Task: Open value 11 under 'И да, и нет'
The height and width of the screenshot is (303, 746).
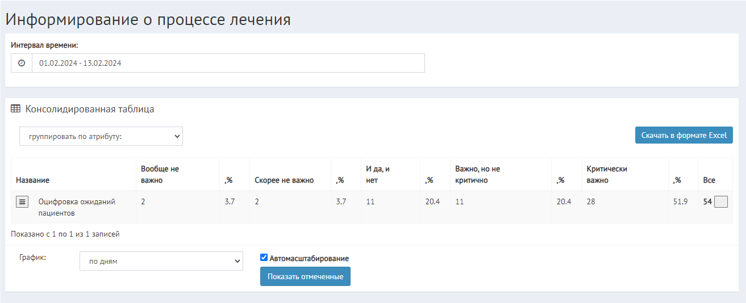Action: (x=370, y=201)
